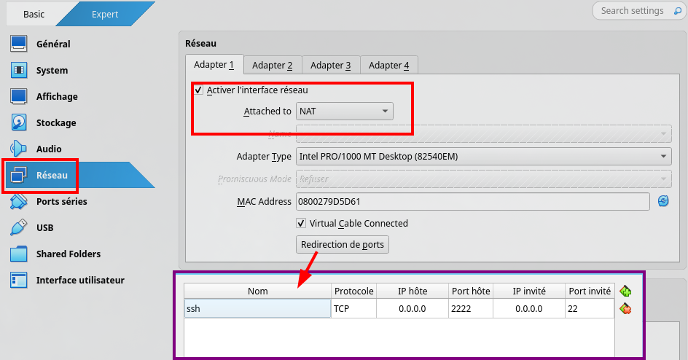Open the Shared Folders icon

[x=18, y=254]
